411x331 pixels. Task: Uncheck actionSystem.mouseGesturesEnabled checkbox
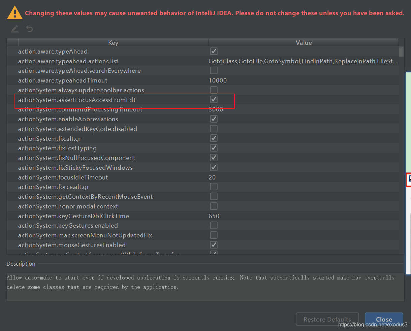[x=214, y=245]
